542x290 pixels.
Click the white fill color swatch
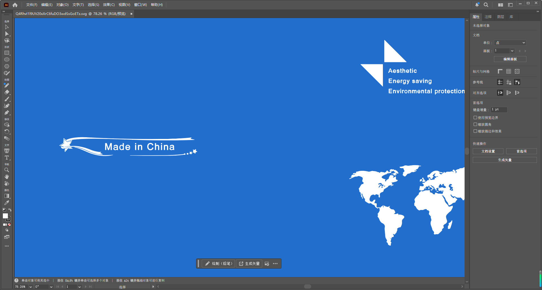click(x=5, y=216)
